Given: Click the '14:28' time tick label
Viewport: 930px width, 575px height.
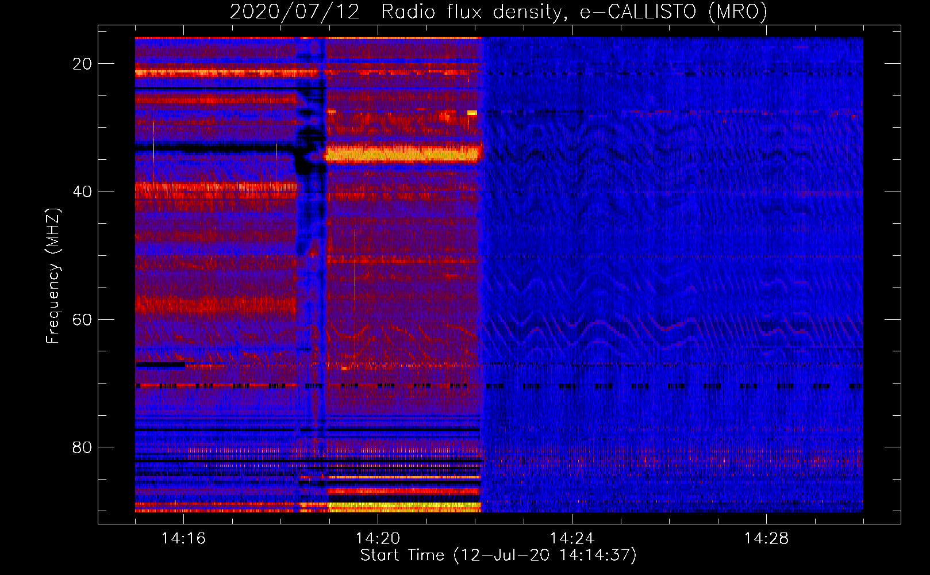Looking at the screenshot, I should click(766, 539).
